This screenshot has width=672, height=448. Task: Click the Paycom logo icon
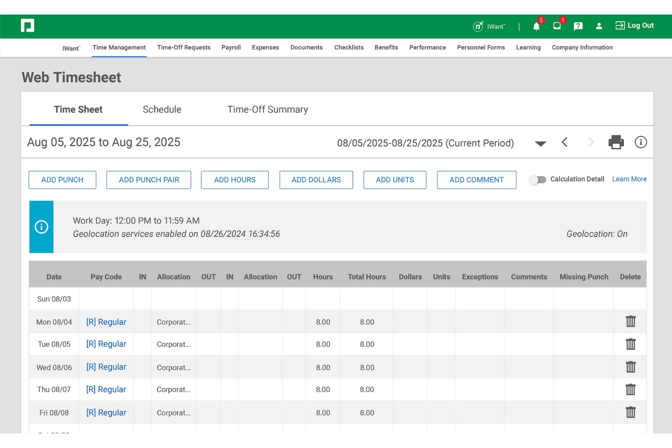(x=27, y=26)
